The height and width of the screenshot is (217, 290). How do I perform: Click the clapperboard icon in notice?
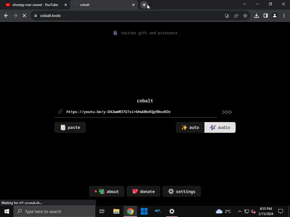pyautogui.click(x=115, y=33)
